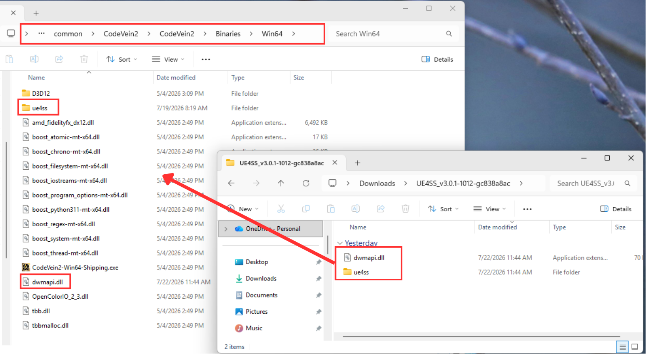The width and height of the screenshot is (646, 354).
Task: Sort by Size column in Win64 window
Action: click(x=299, y=77)
